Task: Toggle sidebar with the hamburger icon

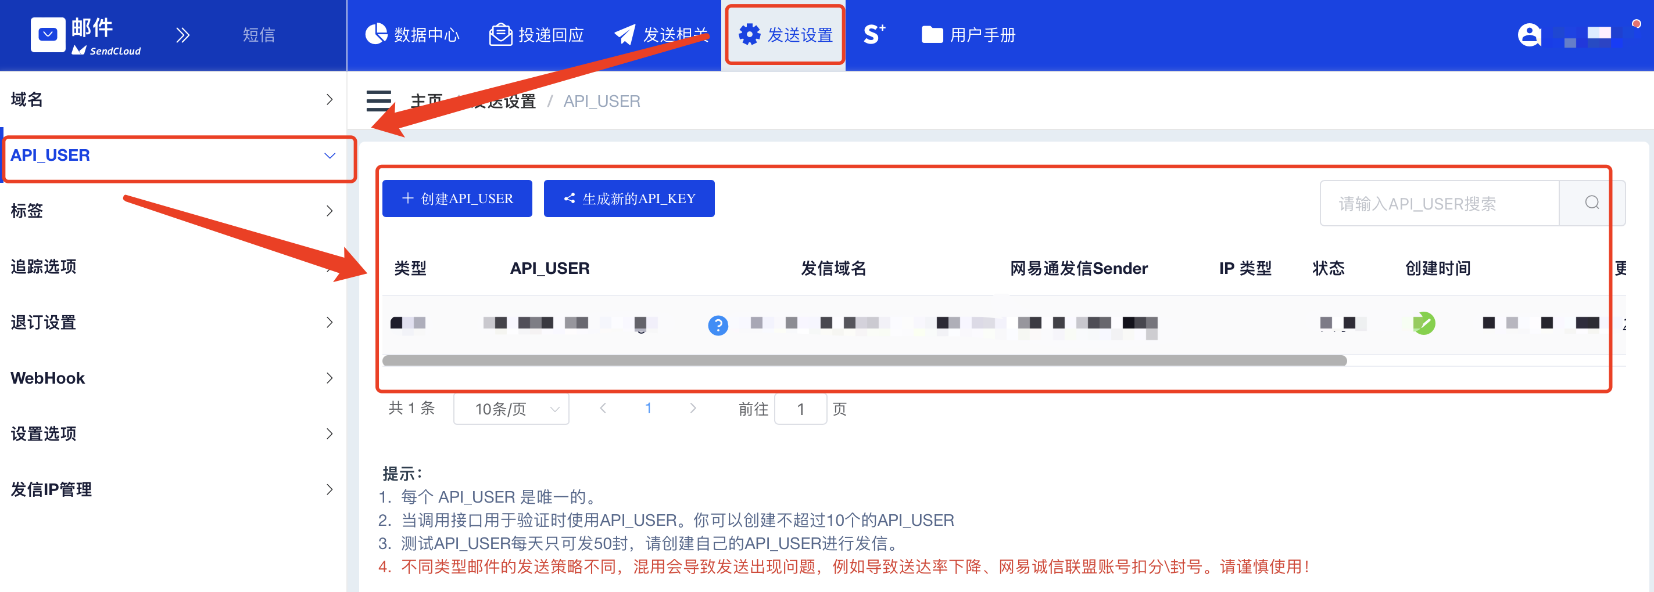Action: click(378, 100)
